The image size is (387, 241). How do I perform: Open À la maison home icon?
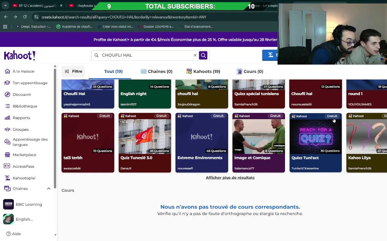7,71
